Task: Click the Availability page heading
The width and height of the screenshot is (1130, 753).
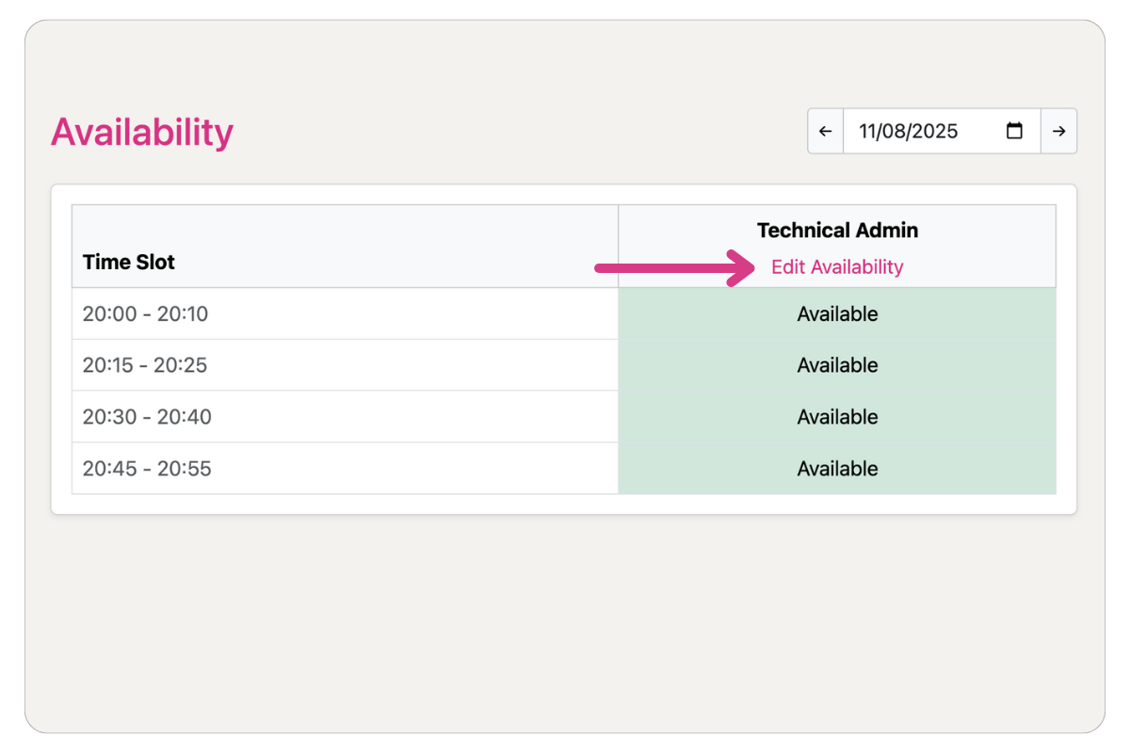Action: point(142,132)
